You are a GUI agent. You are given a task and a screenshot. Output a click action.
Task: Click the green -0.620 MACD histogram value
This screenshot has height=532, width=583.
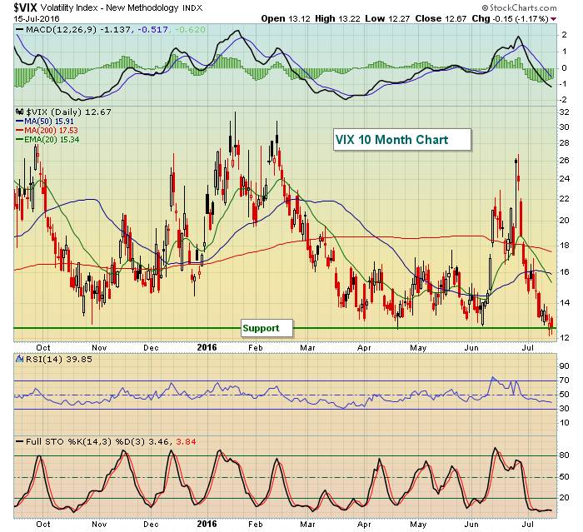(x=190, y=30)
